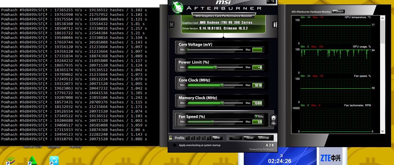Click the 4.2.0 version number
394x165 pixels.
click(x=270, y=145)
